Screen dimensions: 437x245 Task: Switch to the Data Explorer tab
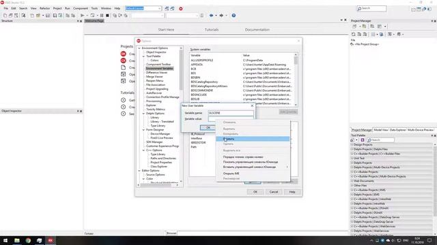pos(397,130)
